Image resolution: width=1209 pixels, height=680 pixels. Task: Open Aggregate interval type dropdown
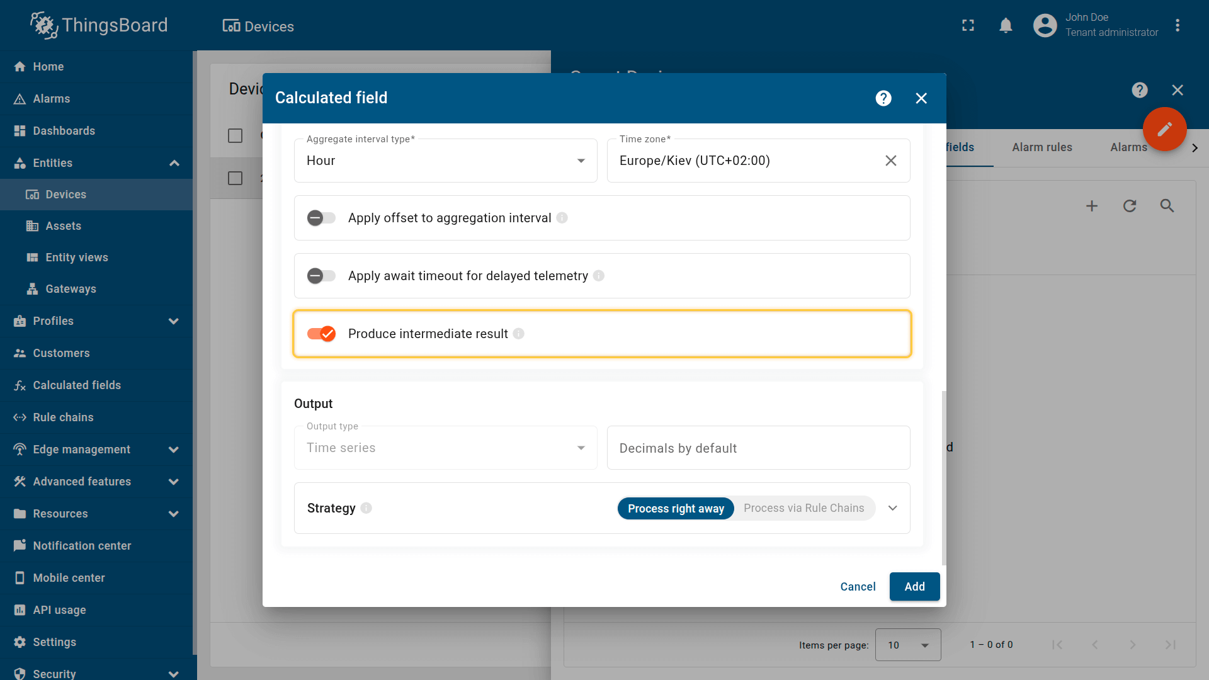[x=445, y=161]
